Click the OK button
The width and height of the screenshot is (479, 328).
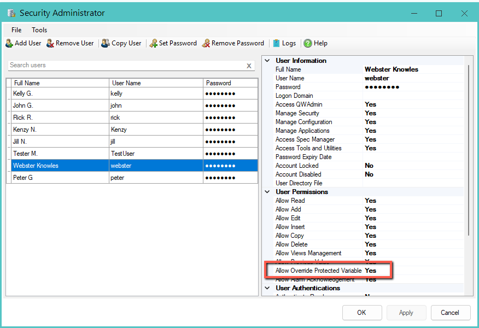(362, 313)
